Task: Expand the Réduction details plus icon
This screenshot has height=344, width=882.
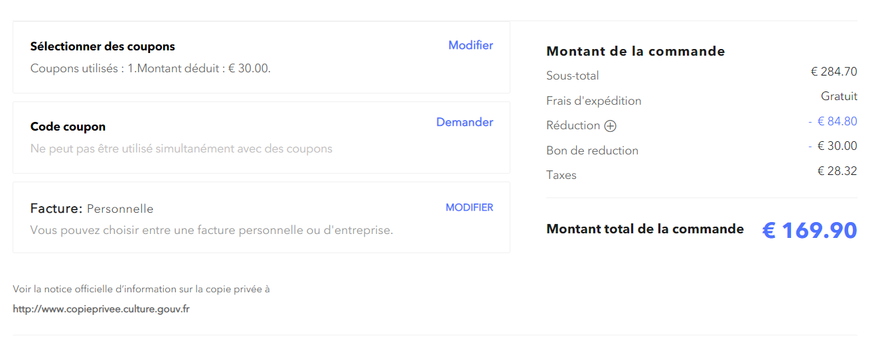Action: (611, 126)
